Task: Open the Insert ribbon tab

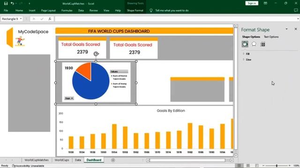Action: (x=32, y=10)
